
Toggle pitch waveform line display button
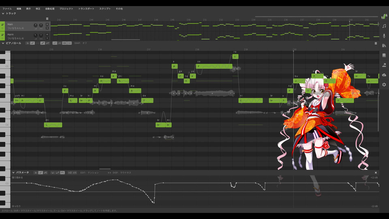tap(60, 43)
